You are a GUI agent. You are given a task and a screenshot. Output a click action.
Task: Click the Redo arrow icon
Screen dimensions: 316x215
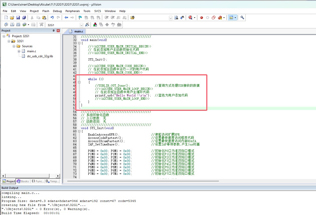[x=58, y=18]
